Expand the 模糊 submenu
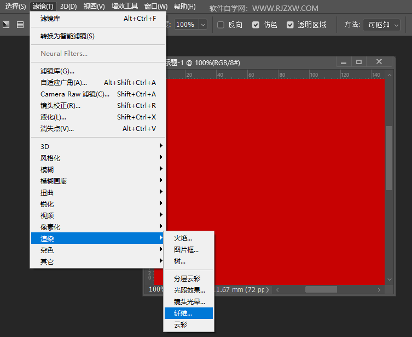The width and height of the screenshot is (412, 337). (x=98, y=169)
